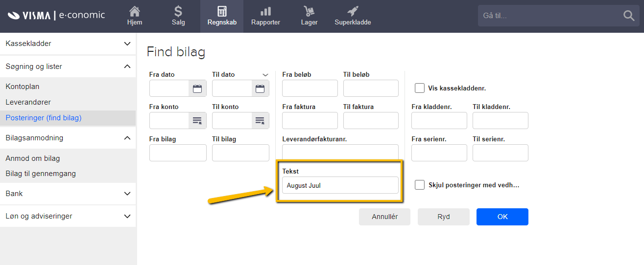Open the Salg dollar icon
This screenshot has height=265, width=644.
pos(178,12)
